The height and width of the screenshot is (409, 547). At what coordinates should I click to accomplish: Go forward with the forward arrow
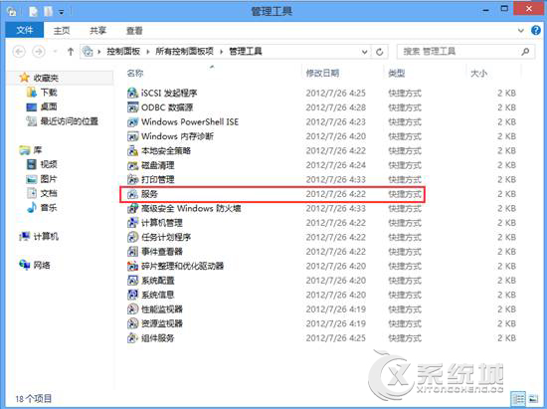[39, 52]
